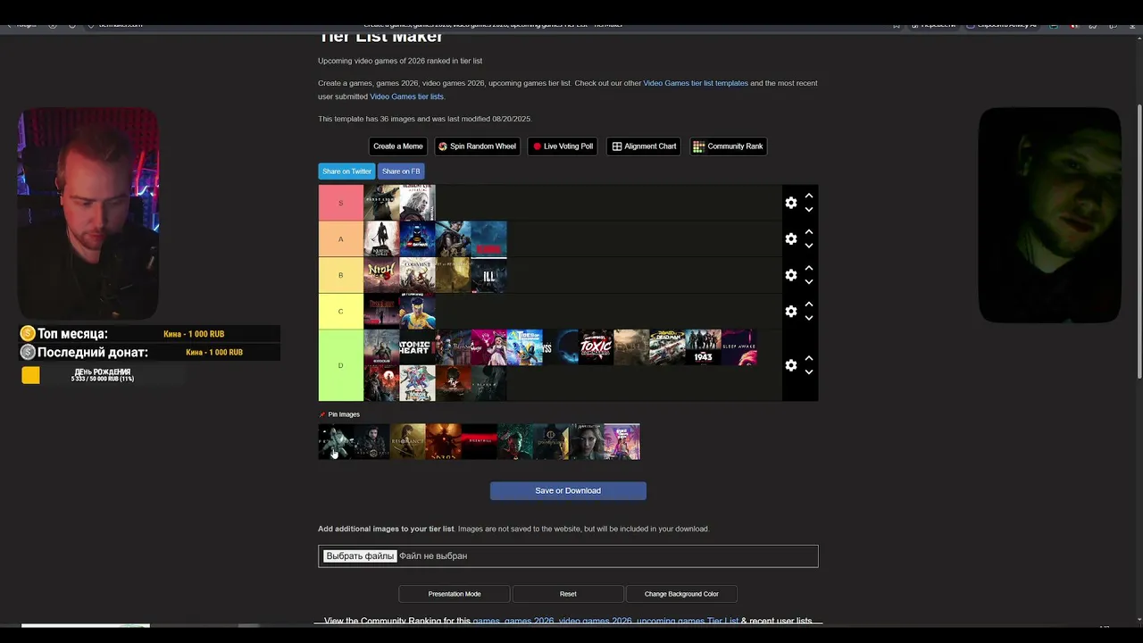Image resolution: width=1143 pixels, height=643 pixels.
Task: Click Save or Download button
Action: [x=568, y=490]
